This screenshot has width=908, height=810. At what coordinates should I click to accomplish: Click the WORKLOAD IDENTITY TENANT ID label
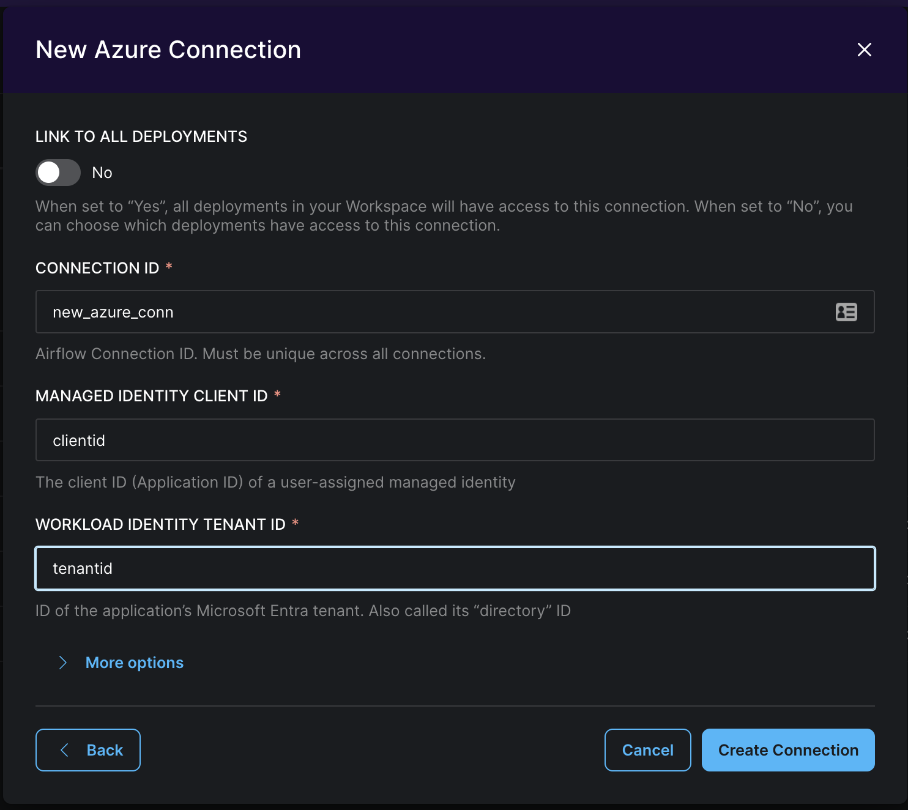coord(160,524)
